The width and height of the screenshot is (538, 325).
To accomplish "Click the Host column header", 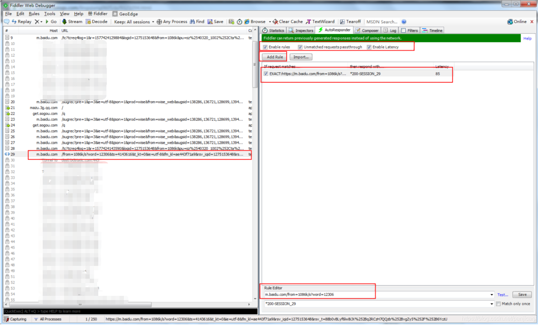I will click(x=53, y=31).
